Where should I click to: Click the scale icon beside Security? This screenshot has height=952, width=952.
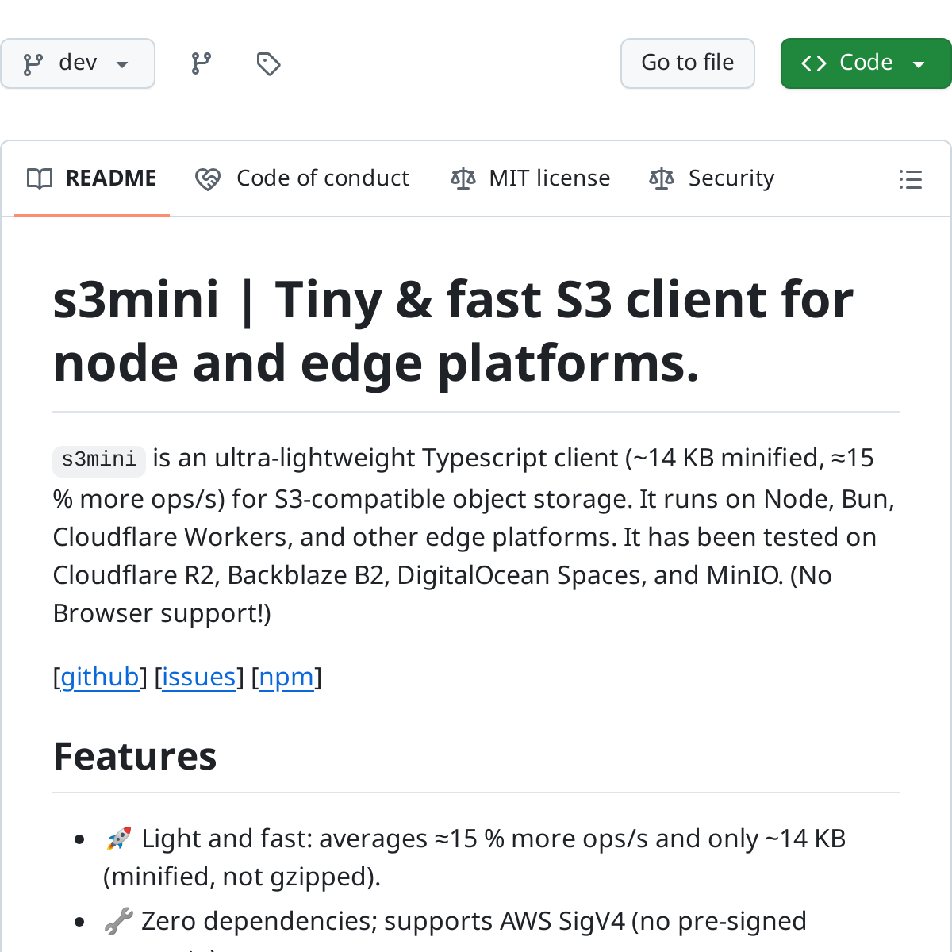pos(662,178)
